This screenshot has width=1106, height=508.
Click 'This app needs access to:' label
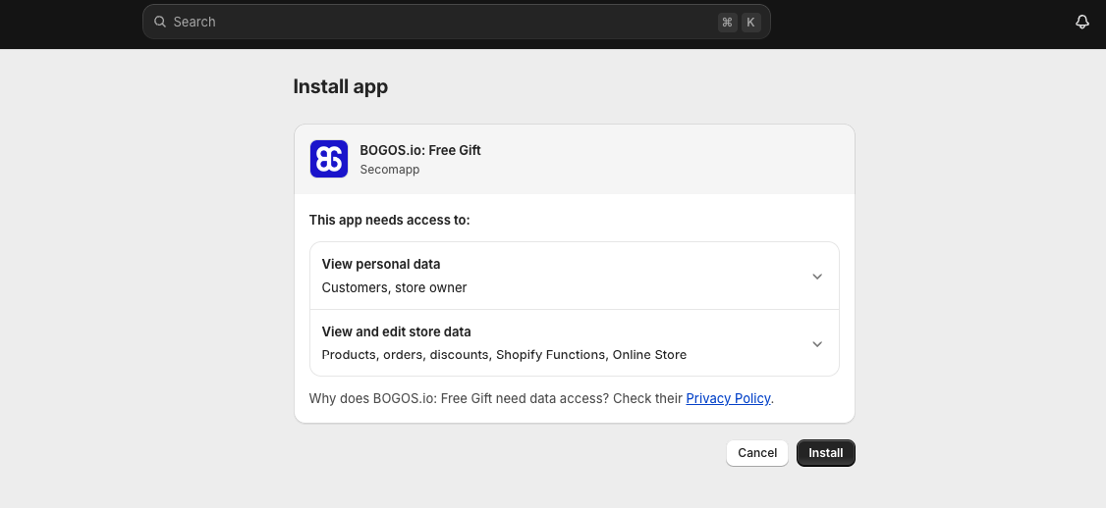coord(389,220)
